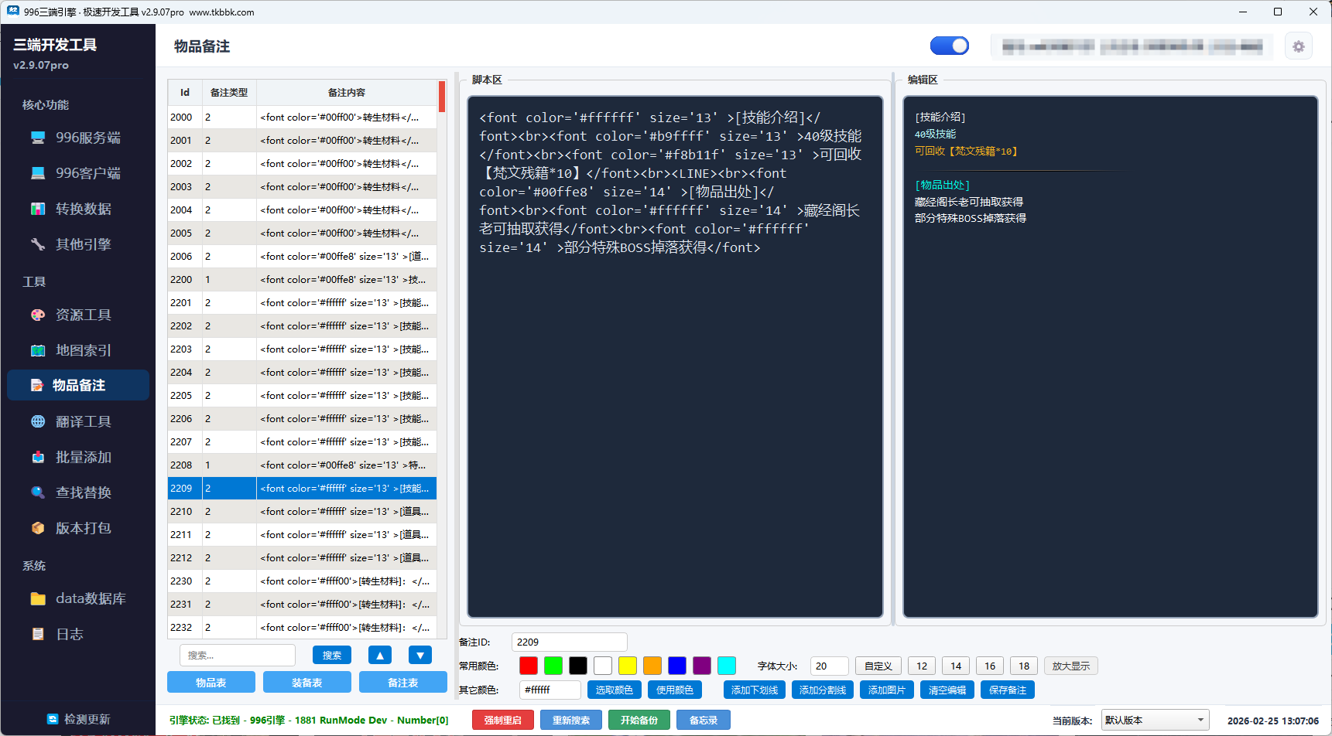The image size is (1332, 736).
Task: Select the 资源工具 tool
Action: pyautogui.click(x=80, y=315)
